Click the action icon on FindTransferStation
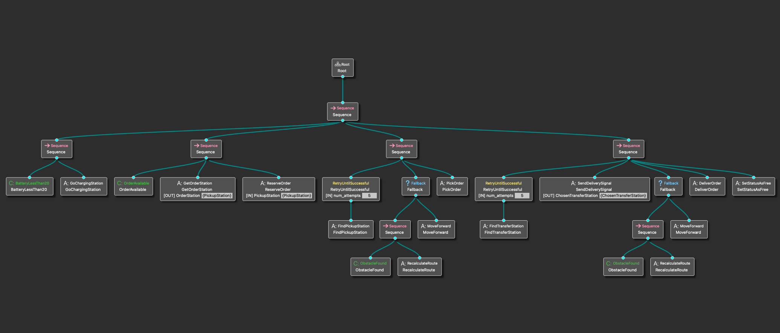Viewport: 780px width, 333px height. pos(485,226)
